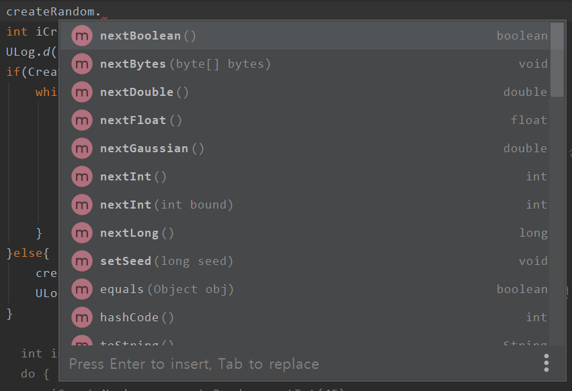
Task: Click the method icon beside nextDouble
Action: pos(82,92)
